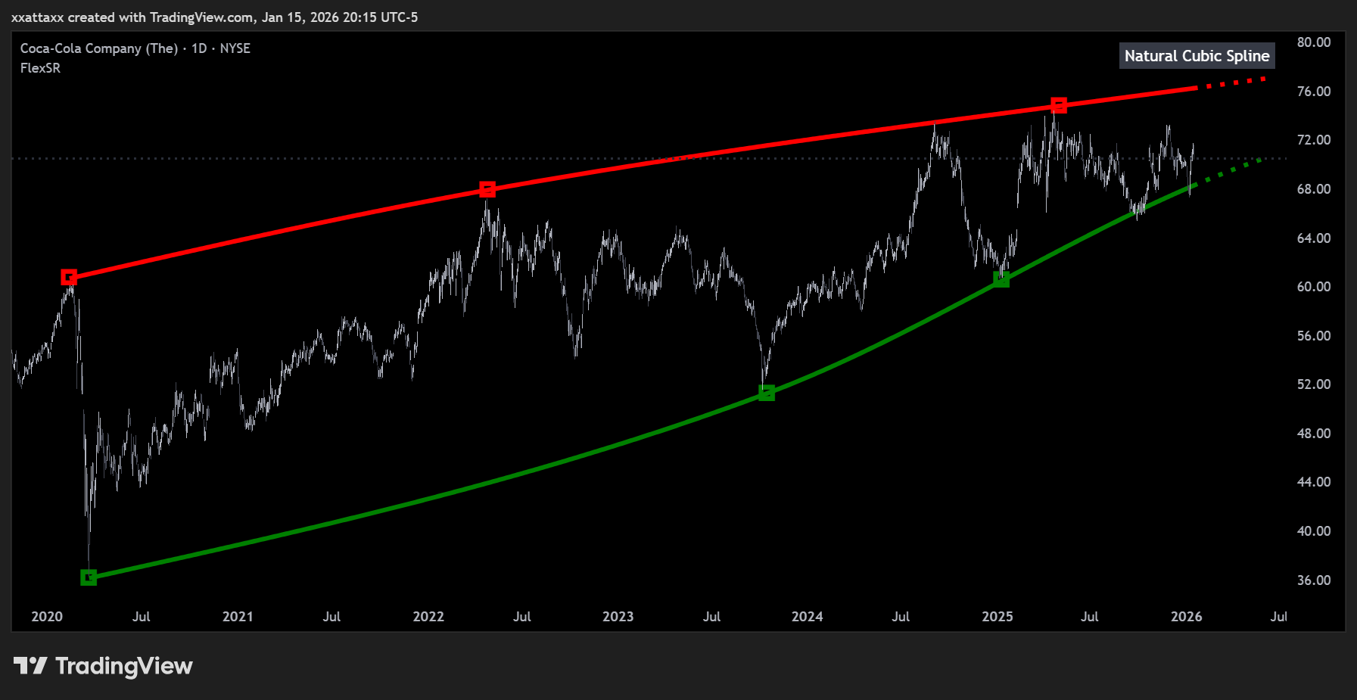Click the 80.00 price axis label
This screenshot has width=1357, height=700.
click(1313, 42)
